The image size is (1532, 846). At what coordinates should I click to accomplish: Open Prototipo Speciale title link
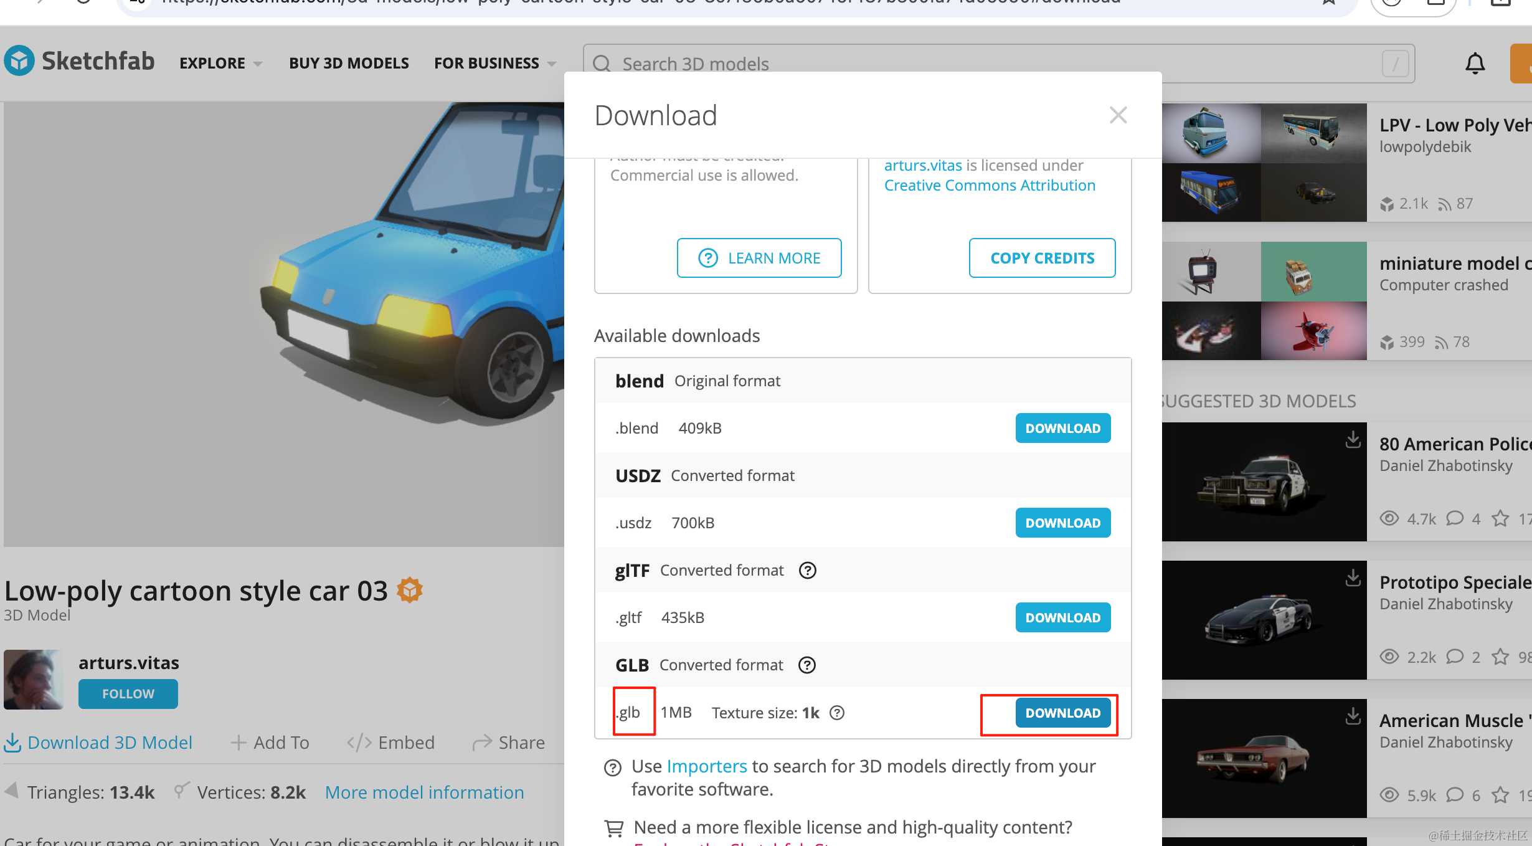tap(1455, 582)
